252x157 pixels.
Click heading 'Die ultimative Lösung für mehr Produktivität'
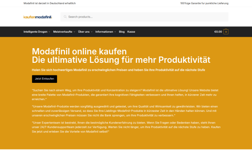pos(121,60)
